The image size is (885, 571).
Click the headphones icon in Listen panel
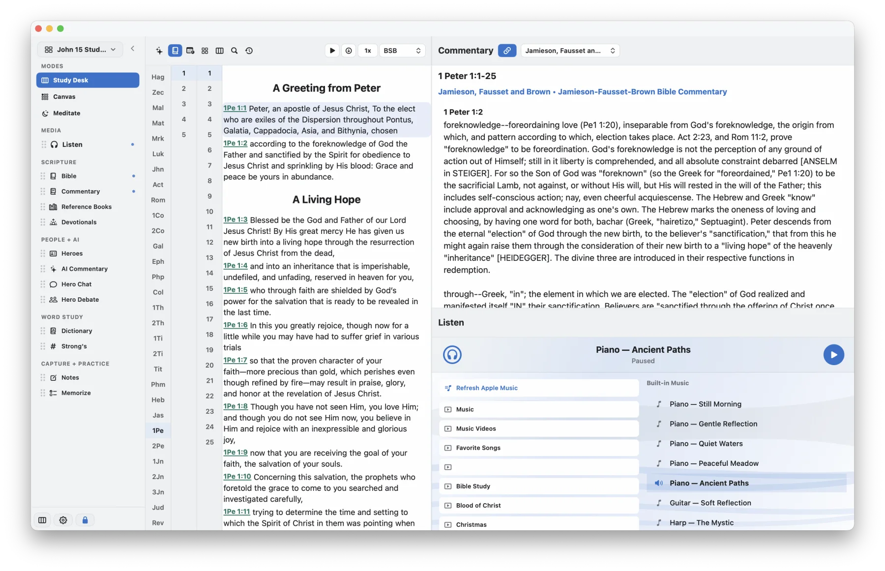[x=452, y=355]
